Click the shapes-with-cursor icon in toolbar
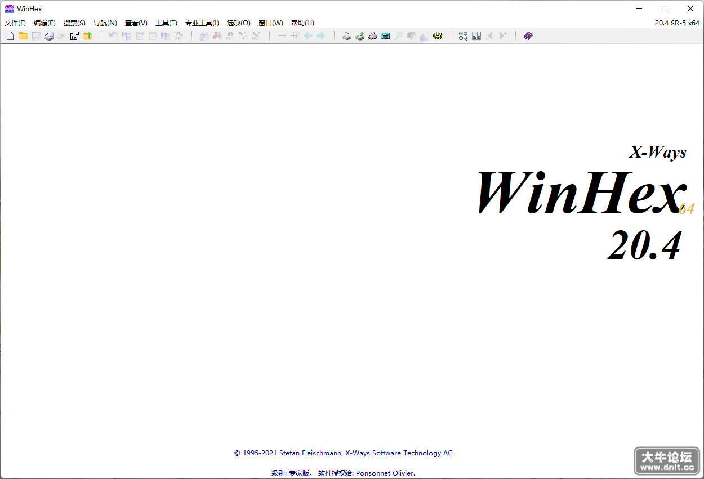 click(464, 36)
